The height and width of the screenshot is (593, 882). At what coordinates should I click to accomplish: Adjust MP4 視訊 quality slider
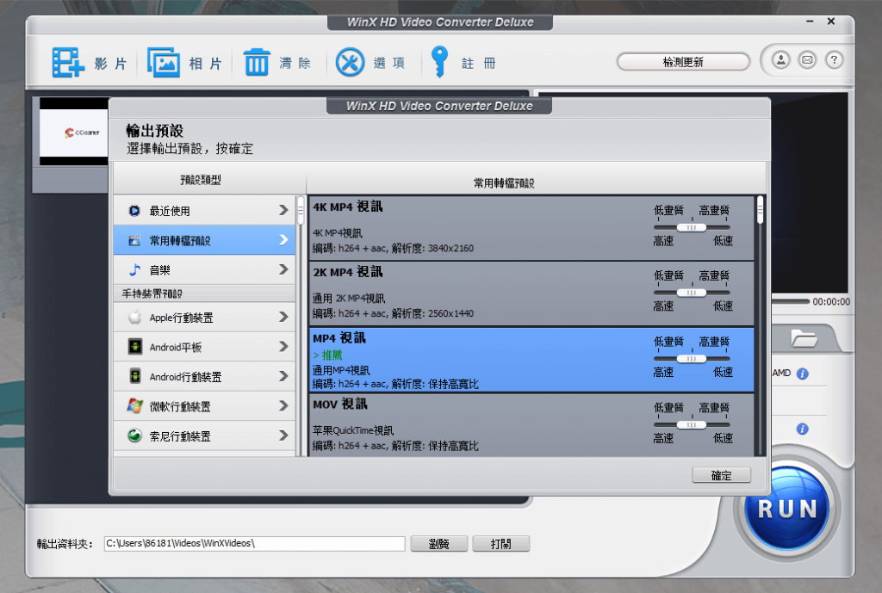click(x=692, y=359)
